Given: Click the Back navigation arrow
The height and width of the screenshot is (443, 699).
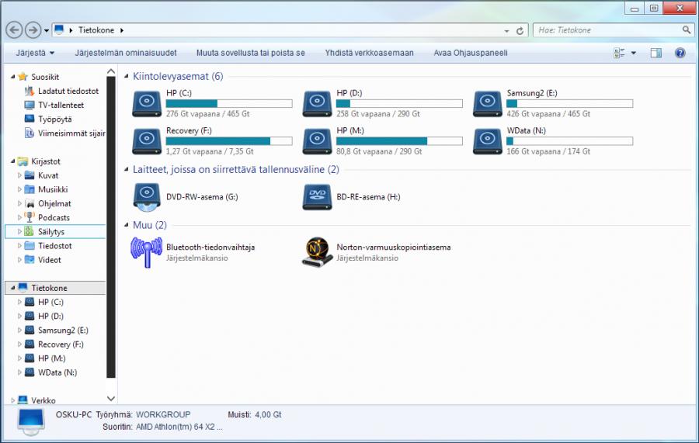Looking at the screenshot, I should (x=14, y=29).
